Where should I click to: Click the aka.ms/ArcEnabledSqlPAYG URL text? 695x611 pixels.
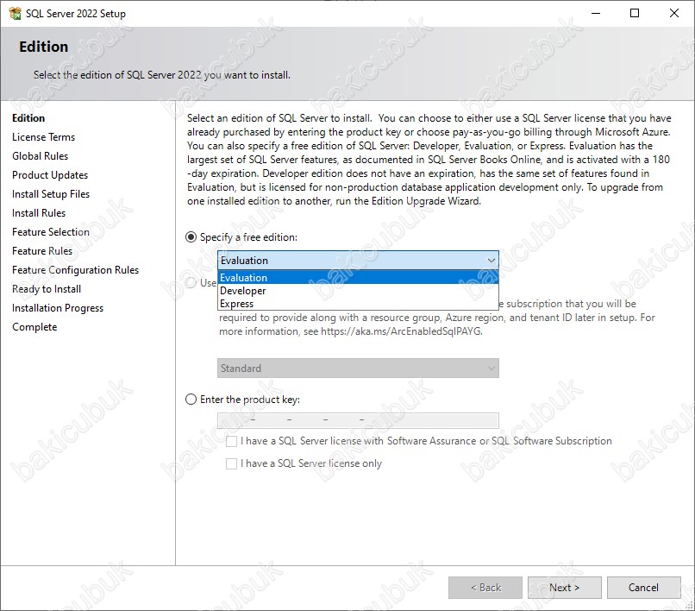pyautogui.click(x=401, y=331)
